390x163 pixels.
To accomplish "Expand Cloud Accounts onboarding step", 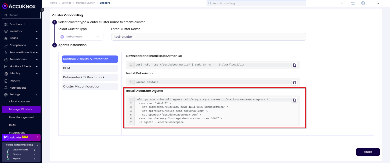I will pyautogui.click(x=35, y=150).
